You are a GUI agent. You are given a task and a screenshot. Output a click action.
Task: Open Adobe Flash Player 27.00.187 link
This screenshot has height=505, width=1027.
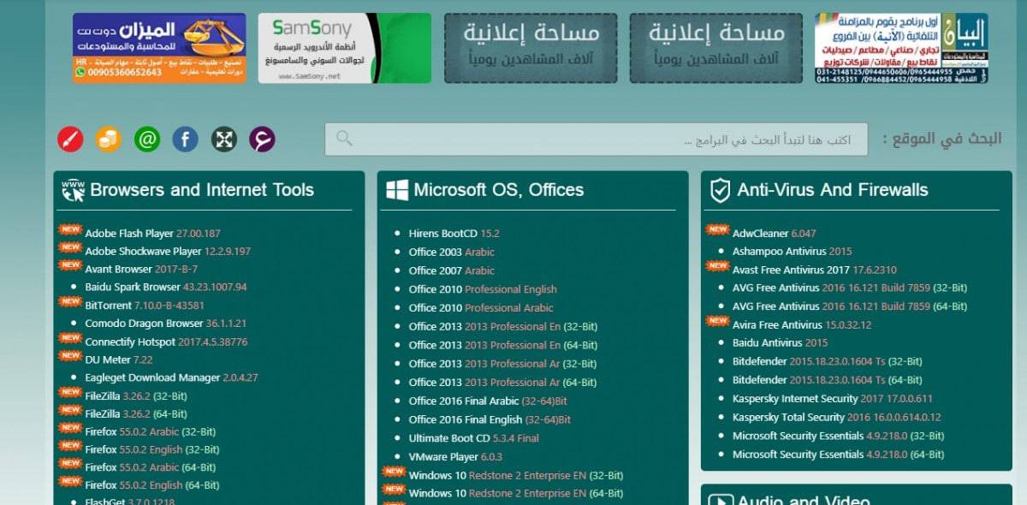(152, 234)
